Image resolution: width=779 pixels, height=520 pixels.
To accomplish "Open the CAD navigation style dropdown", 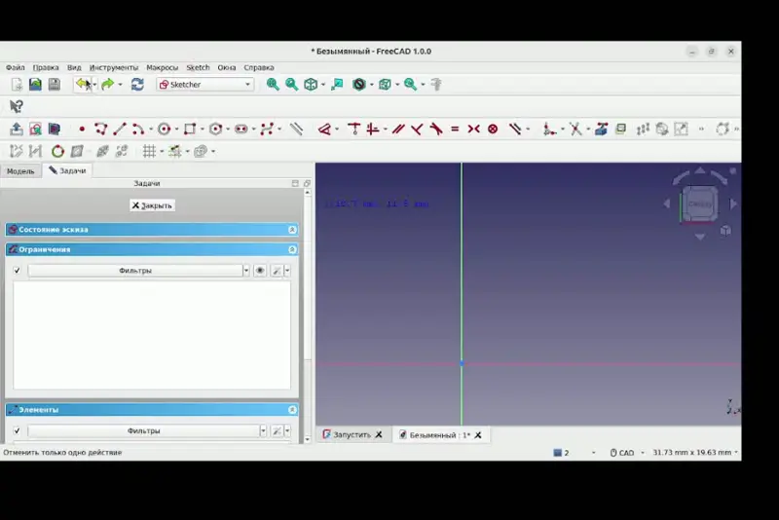I will 626,453.
